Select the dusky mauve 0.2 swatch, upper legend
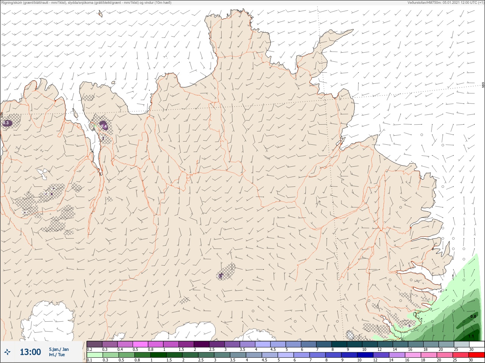The image size is (485, 363). point(94,344)
